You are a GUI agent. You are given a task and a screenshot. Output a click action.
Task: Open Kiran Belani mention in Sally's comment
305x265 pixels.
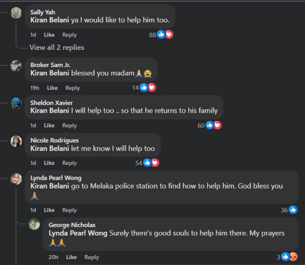click(50, 20)
